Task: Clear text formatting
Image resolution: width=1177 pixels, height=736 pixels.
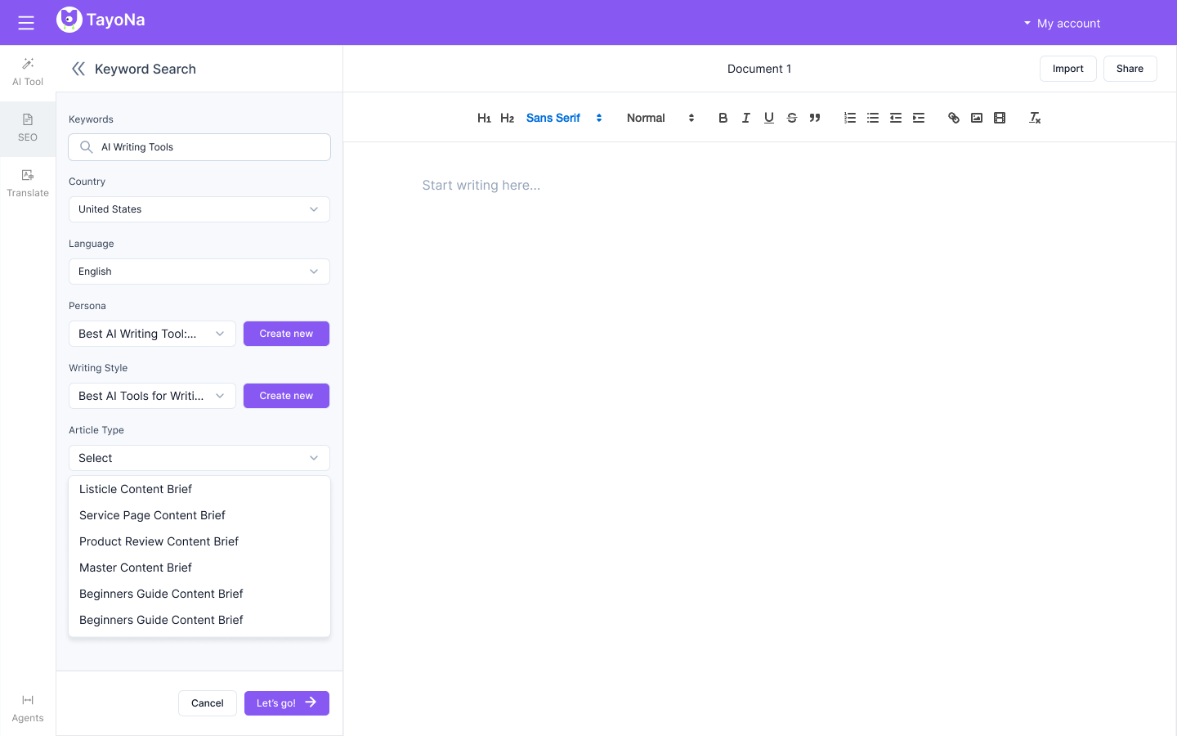Action: click(x=1034, y=118)
